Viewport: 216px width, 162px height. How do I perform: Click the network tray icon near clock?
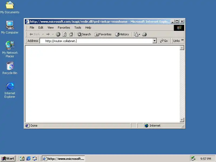click(x=193, y=158)
